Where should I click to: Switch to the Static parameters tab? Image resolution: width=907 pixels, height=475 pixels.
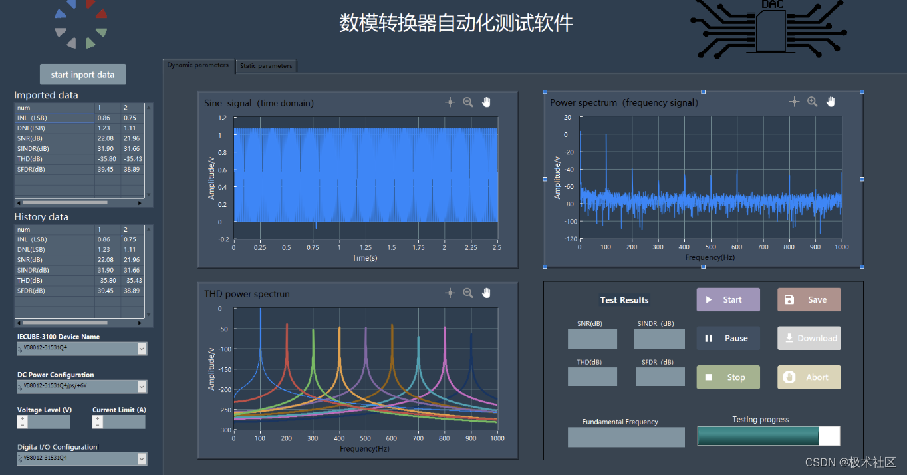click(x=266, y=66)
